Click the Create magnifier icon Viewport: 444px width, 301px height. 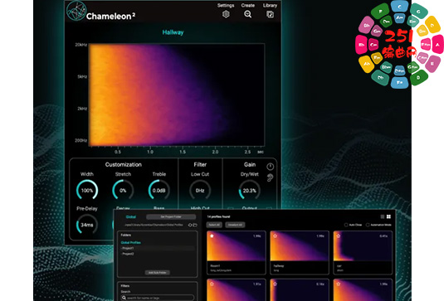[248, 14]
